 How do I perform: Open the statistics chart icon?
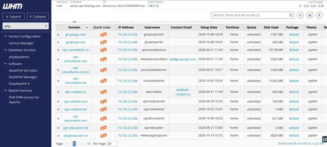point(325,139)
